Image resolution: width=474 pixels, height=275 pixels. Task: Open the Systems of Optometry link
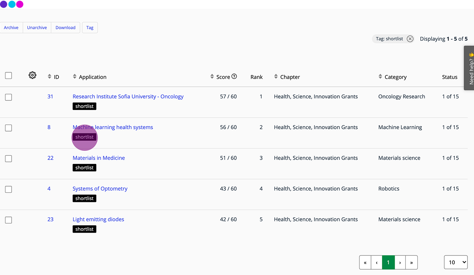click(x=100, y=189)
